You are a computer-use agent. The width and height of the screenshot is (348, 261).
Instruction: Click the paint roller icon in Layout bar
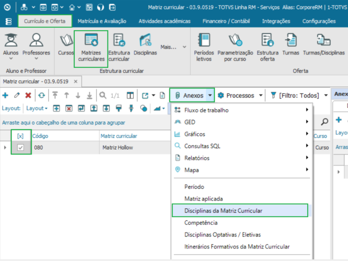119,108
